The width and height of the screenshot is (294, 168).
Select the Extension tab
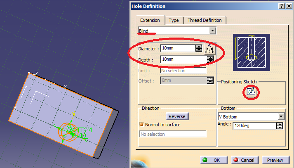[x=150, y=20]
